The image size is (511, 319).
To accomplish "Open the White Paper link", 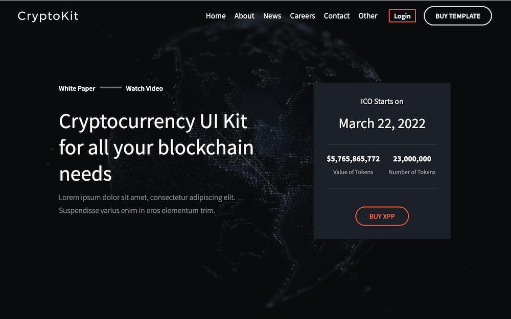I will (77, 88).
